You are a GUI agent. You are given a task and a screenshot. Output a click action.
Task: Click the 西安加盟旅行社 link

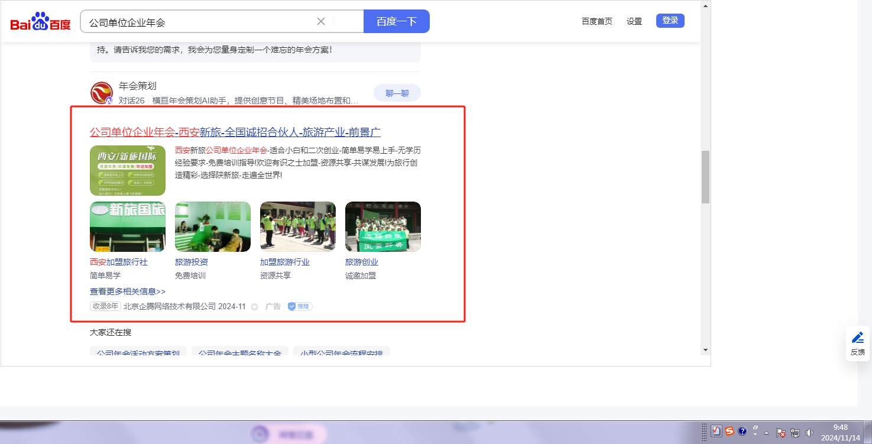119,262
